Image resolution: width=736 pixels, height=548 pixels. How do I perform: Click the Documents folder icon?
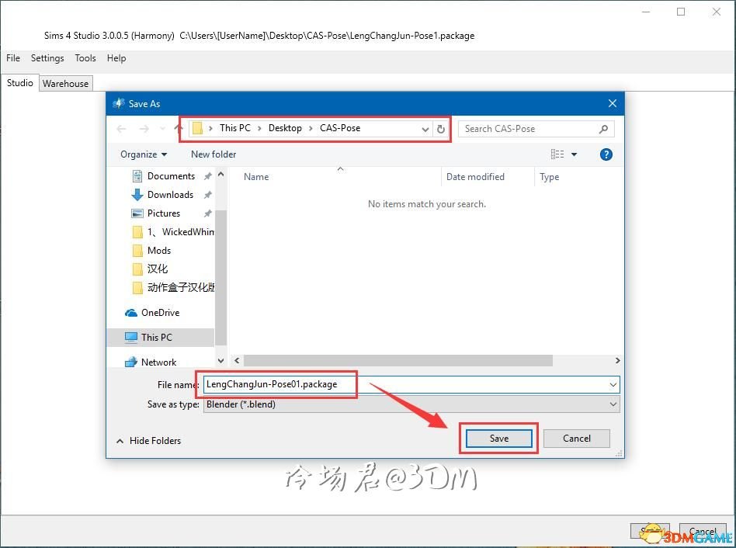[137, 176]
